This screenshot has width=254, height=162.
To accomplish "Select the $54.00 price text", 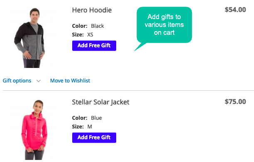I will coord(235,10).
